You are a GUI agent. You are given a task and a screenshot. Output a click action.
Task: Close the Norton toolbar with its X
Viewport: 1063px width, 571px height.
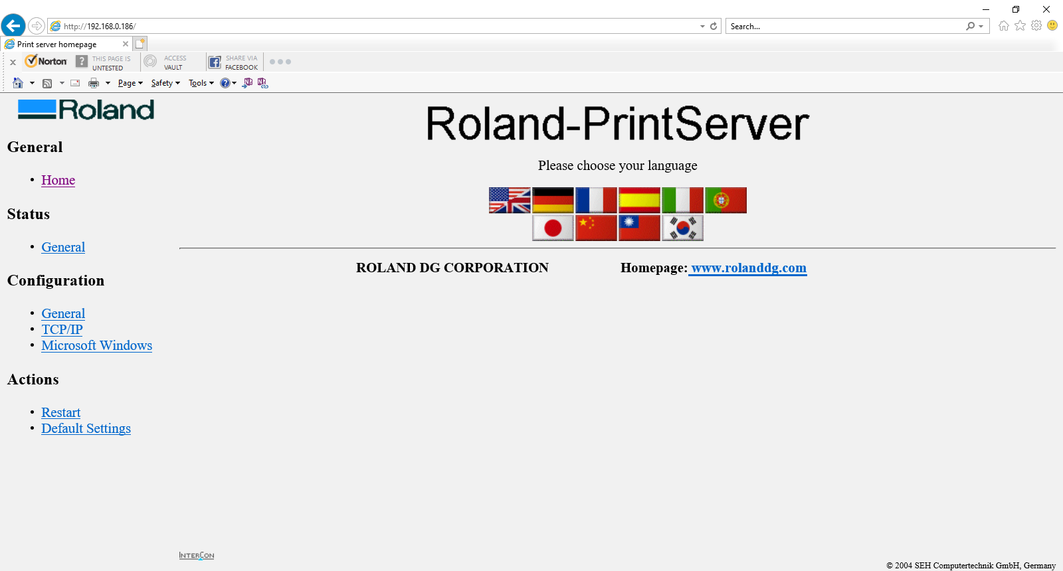coord(13,62)
